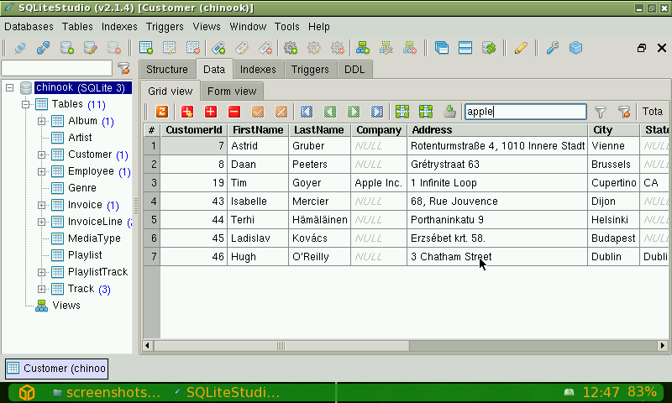Sort by the City column header
This screenshot has height=403, width=672.
pos(613,130)
